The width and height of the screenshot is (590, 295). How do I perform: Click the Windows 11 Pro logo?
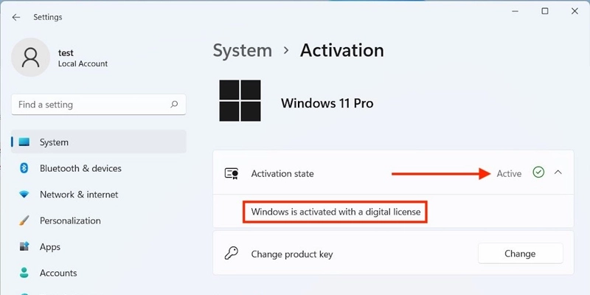click(x=240, y=102)
